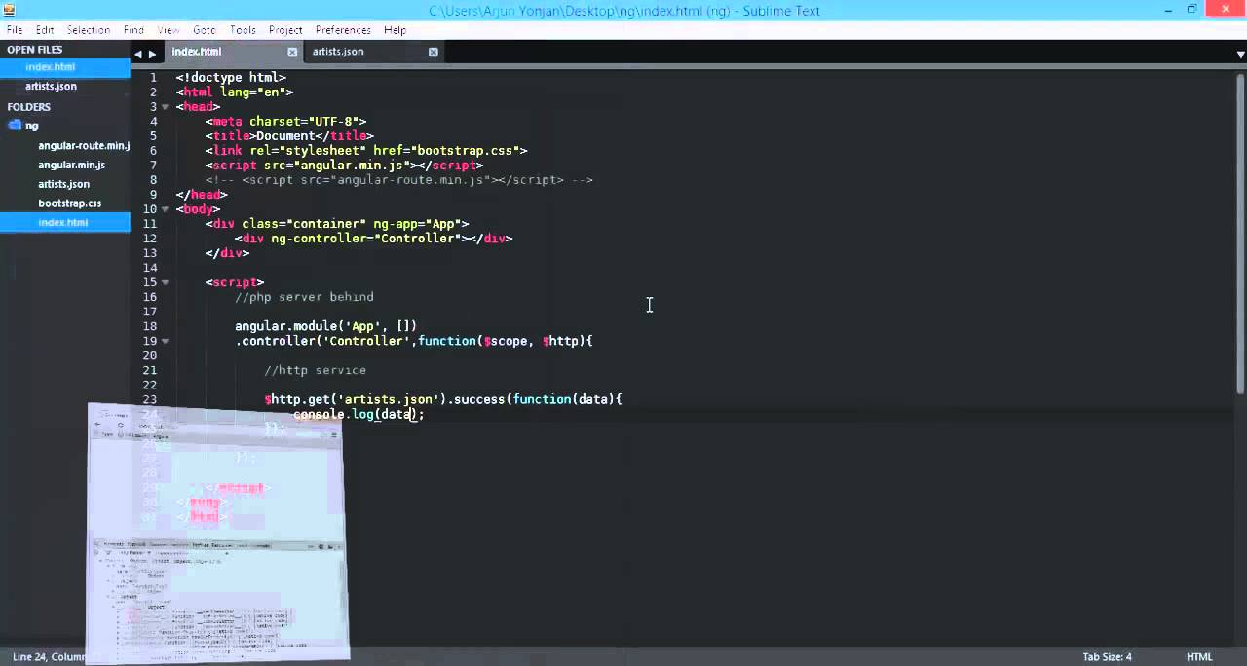Click the floating browser preview thumbnail
This screenshot has height=666, width=1247.
point(217,532)
